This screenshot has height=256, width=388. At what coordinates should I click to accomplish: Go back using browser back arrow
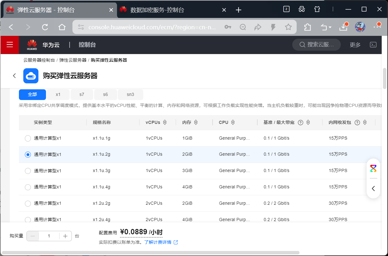tap(11, 27)
